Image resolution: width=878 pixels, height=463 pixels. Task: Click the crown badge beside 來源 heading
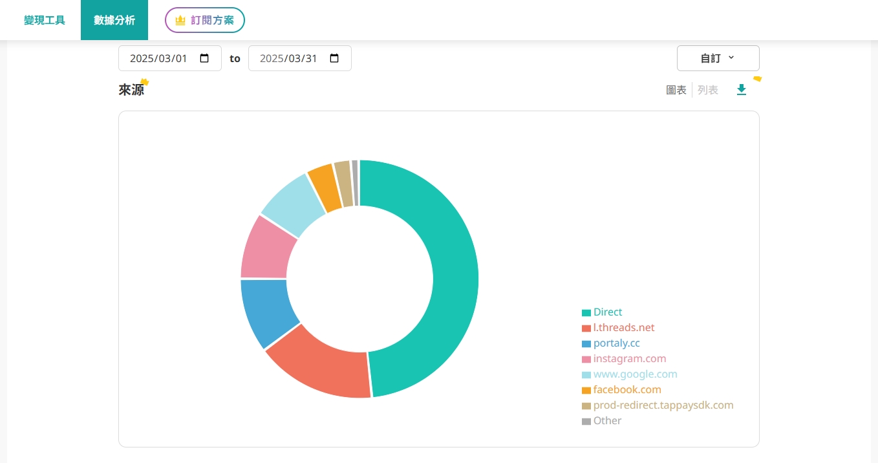click(x=145, y=82)
